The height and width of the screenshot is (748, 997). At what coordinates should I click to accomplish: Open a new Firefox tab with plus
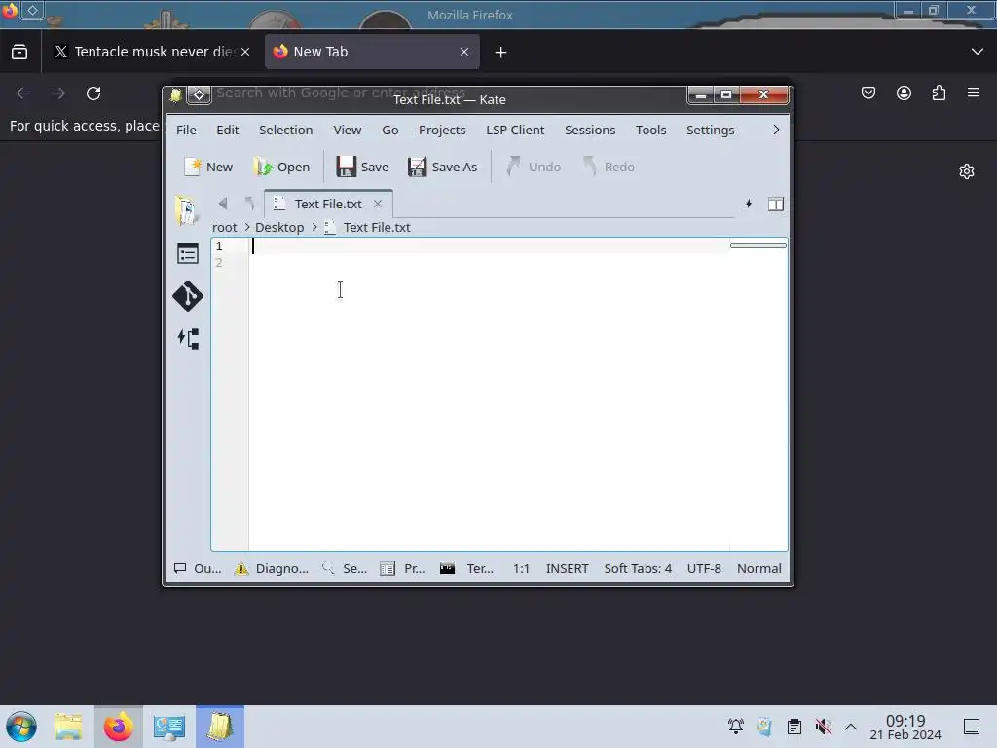[x=501, y=53]
